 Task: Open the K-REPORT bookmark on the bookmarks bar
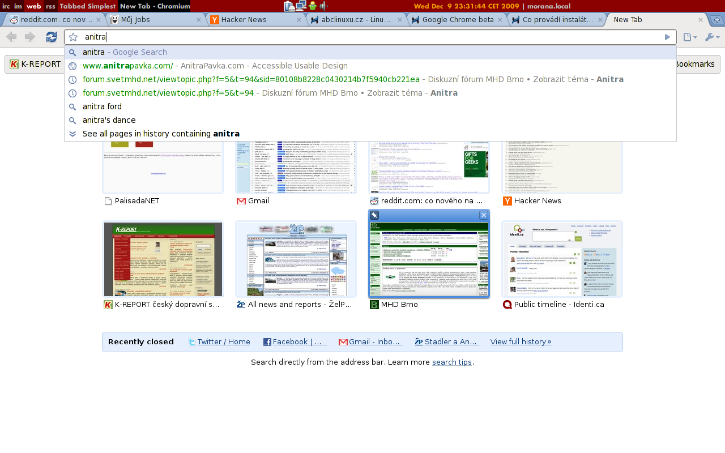pos(35,64)
